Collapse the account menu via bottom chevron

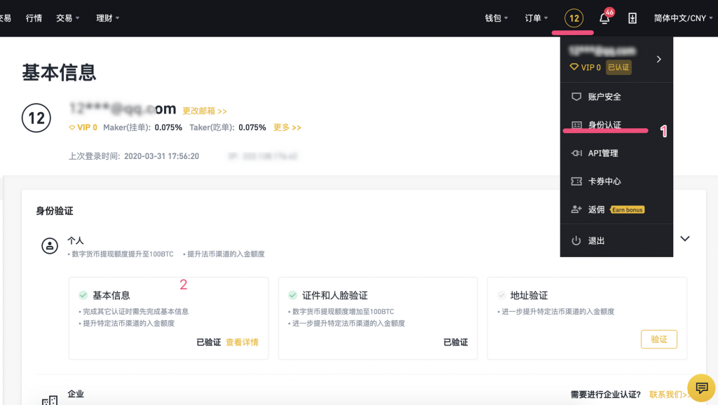click(x=685, y=238)
